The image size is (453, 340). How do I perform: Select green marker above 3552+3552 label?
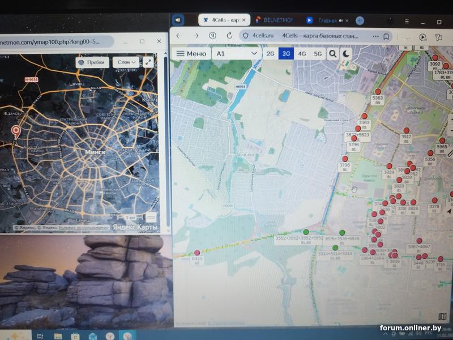[x=306, y=232]
